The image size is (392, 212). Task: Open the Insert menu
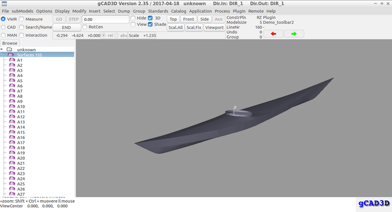click(x=95, y=11)
